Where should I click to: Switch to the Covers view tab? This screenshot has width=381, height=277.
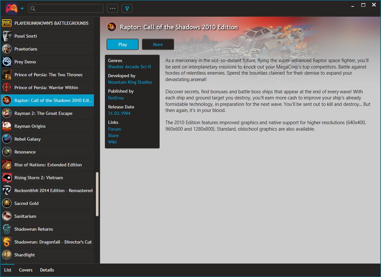click(x=26, y=270)
